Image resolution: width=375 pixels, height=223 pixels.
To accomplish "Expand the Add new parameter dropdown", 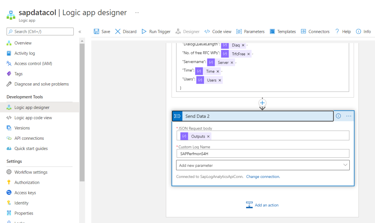I will pyautogui.click(x=345, y=165).
